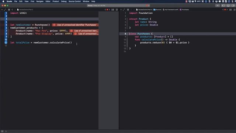Open the Source Control menu
Image resolution: width=236 pixels, height=133 pixels.
(74, 1)
